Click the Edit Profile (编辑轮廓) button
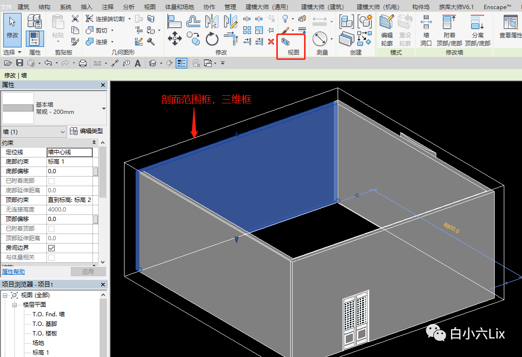The image size is (522, 357). coord(386,30)
